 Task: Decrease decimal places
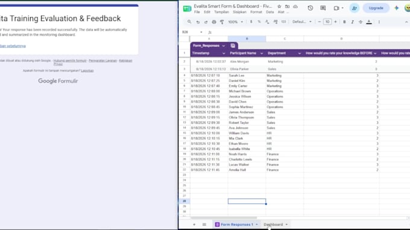coord(267,22)
